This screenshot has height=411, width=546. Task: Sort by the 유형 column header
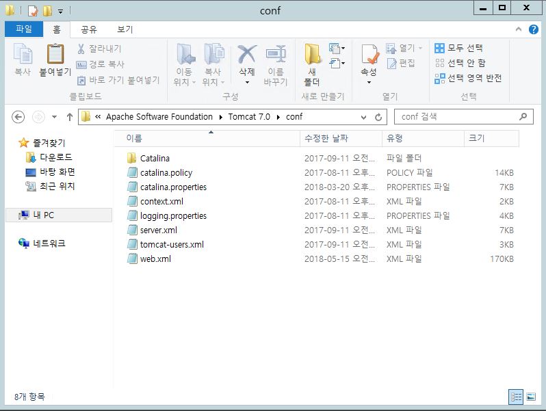pos(423,139)
